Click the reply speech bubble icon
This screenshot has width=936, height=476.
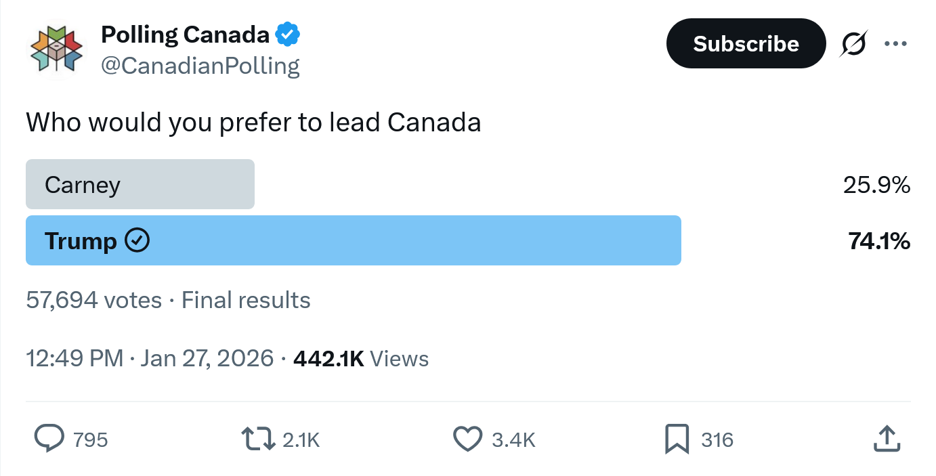point(49,439)
